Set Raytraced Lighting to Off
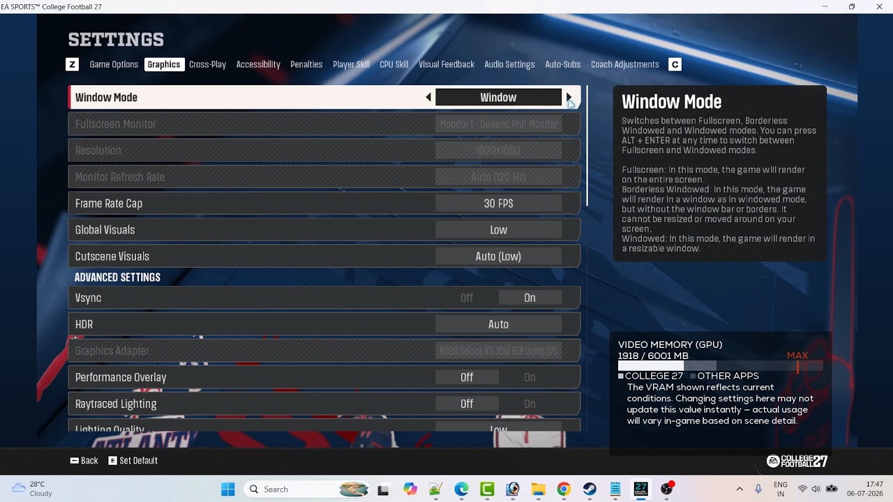 click(467, 404)
